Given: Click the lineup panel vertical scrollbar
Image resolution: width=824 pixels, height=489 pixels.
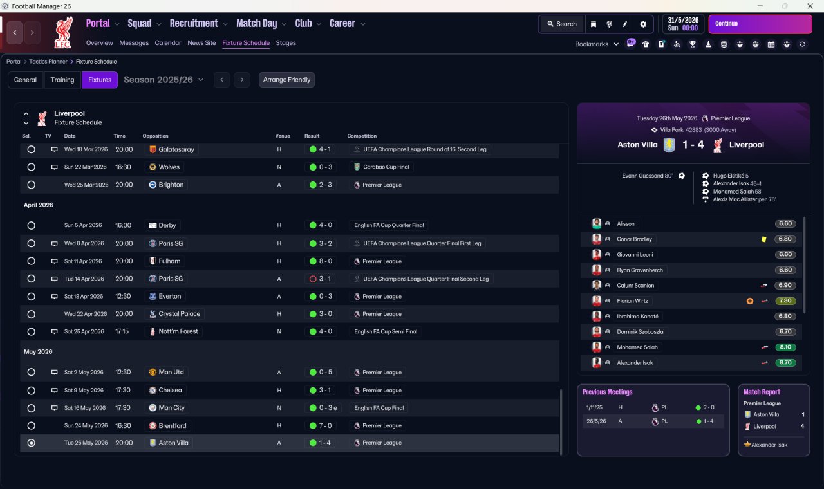Looking at the screenshot, I should tap(805, 265).
